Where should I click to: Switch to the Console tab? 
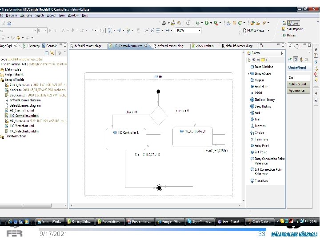click(50, 46)
